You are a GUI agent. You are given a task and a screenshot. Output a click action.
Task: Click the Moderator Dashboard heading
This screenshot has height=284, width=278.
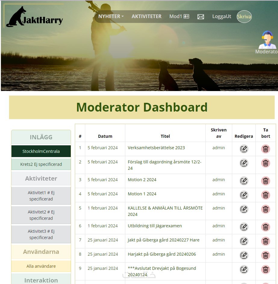coord(142,107)
